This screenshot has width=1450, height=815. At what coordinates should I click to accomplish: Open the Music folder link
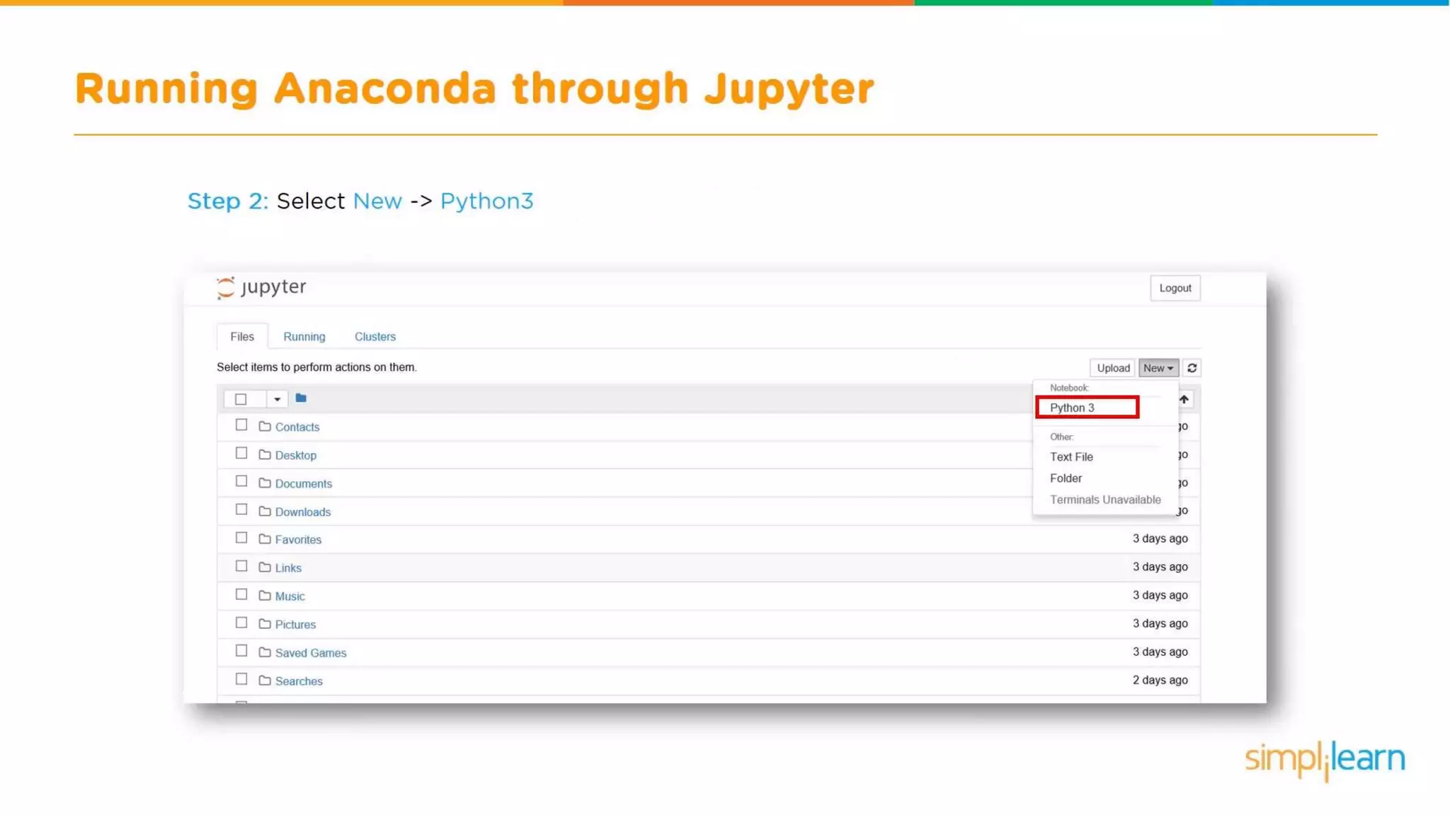290,596
